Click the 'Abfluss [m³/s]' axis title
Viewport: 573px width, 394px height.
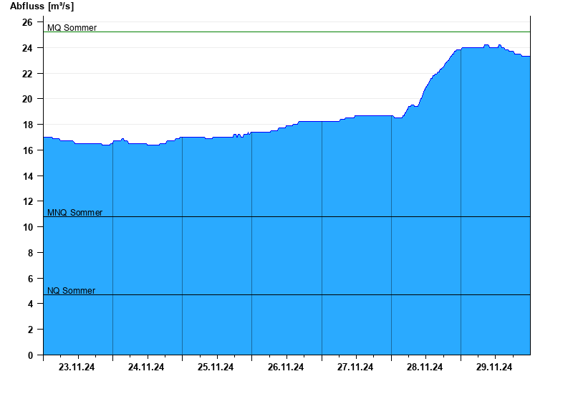pyautogui.click(x=42, y=6)
